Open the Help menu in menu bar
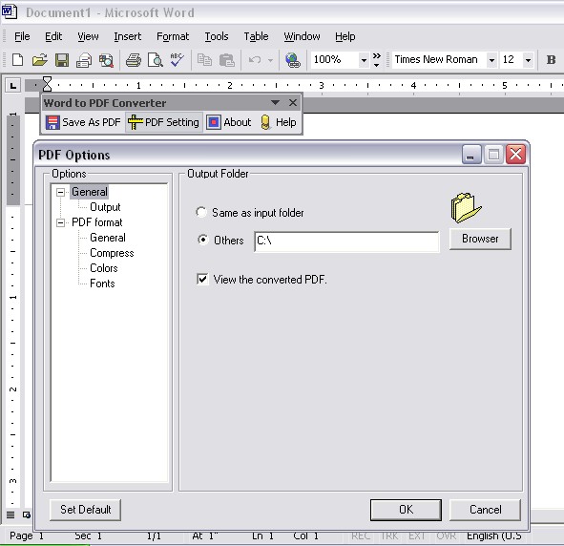Image resolution: width=564 pixels, height=546 pixels. click(345, 36)
